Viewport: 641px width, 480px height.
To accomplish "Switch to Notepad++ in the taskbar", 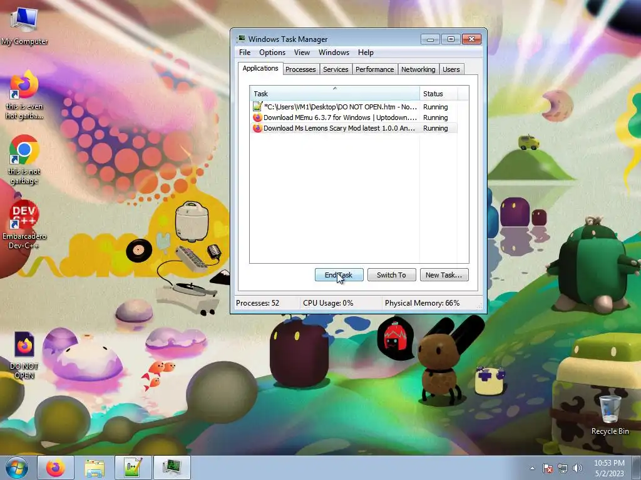I will click(133, 467).
